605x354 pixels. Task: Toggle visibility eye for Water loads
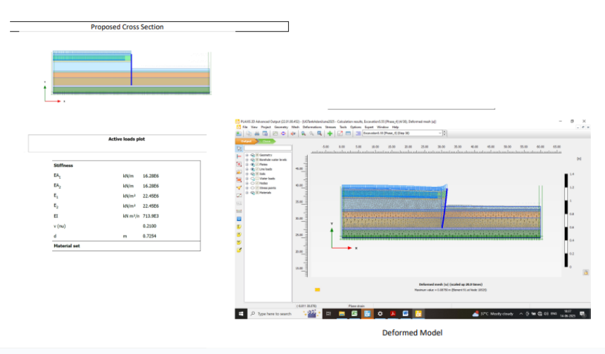252,179
